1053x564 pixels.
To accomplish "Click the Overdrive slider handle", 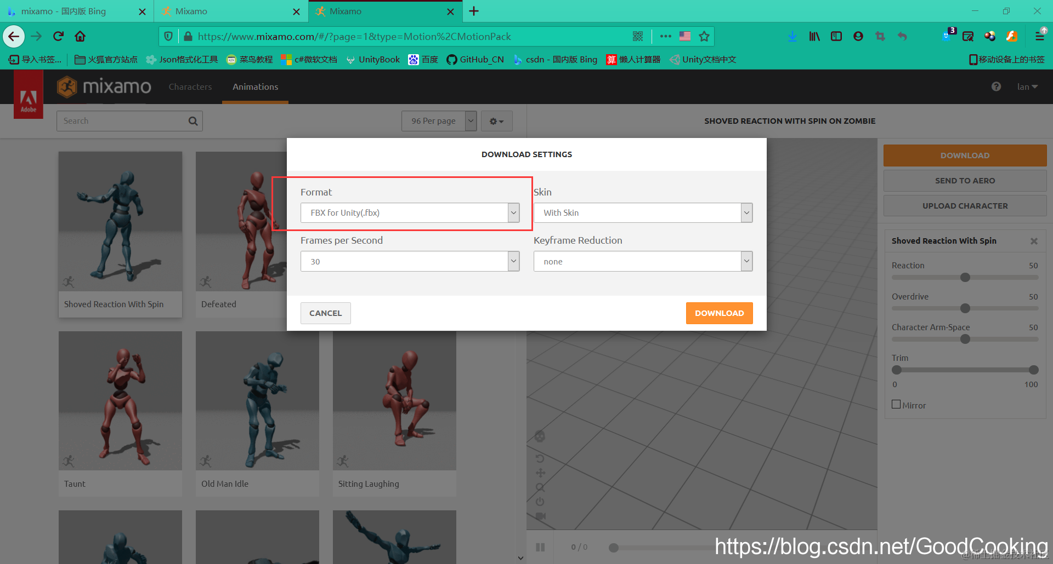I will click(965, 308).
